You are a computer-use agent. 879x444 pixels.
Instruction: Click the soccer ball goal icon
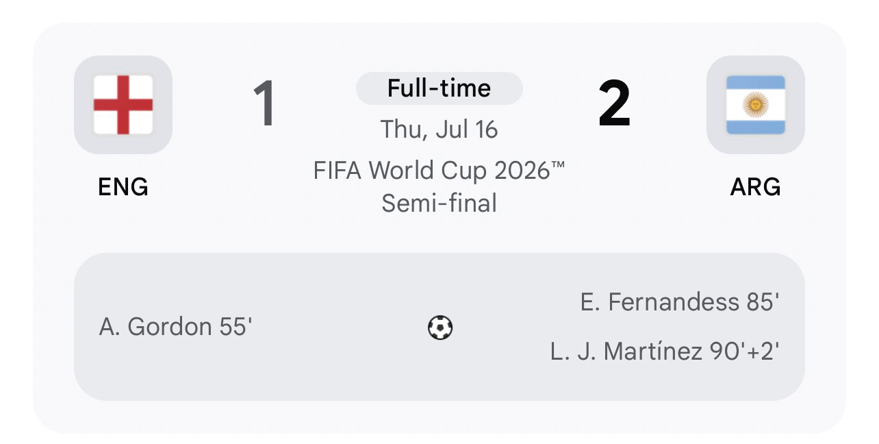(x=440, y=328)
